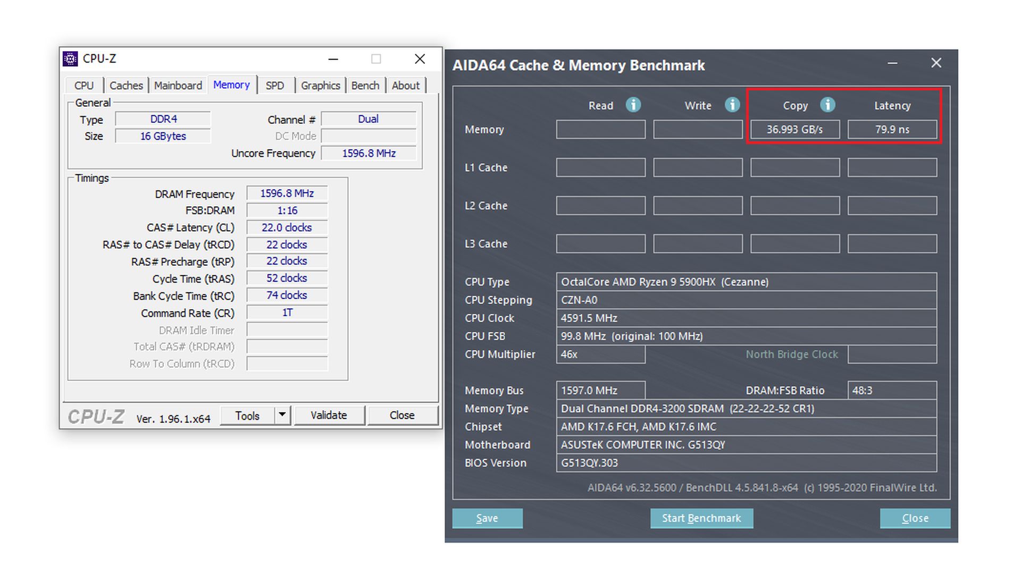Open the Graphics tab
Viewport: 1021px width, 574px height.
[x=320, y=86]
